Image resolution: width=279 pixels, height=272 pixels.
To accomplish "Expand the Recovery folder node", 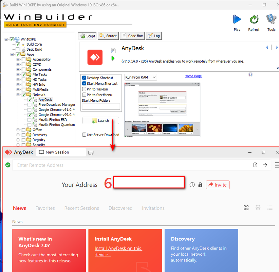I will [x=18, y=135].
